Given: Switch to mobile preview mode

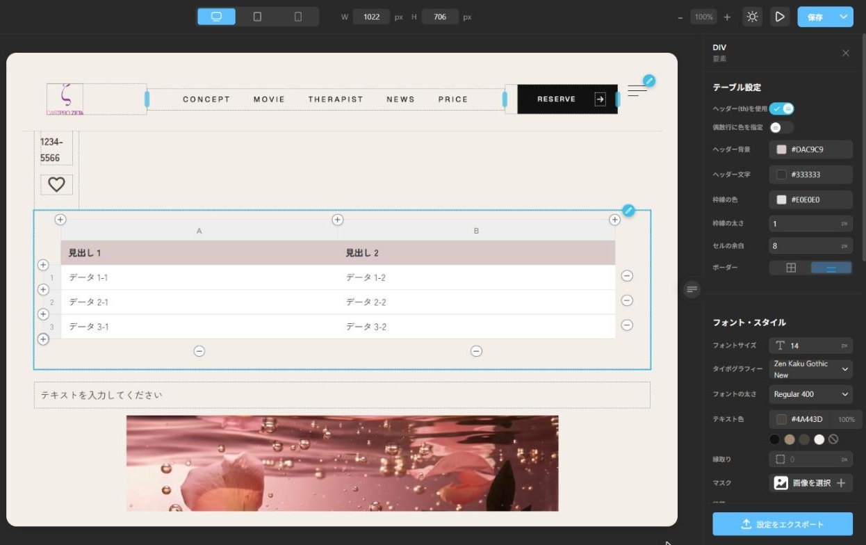Looking at the screenshot, I should (298, 17).
